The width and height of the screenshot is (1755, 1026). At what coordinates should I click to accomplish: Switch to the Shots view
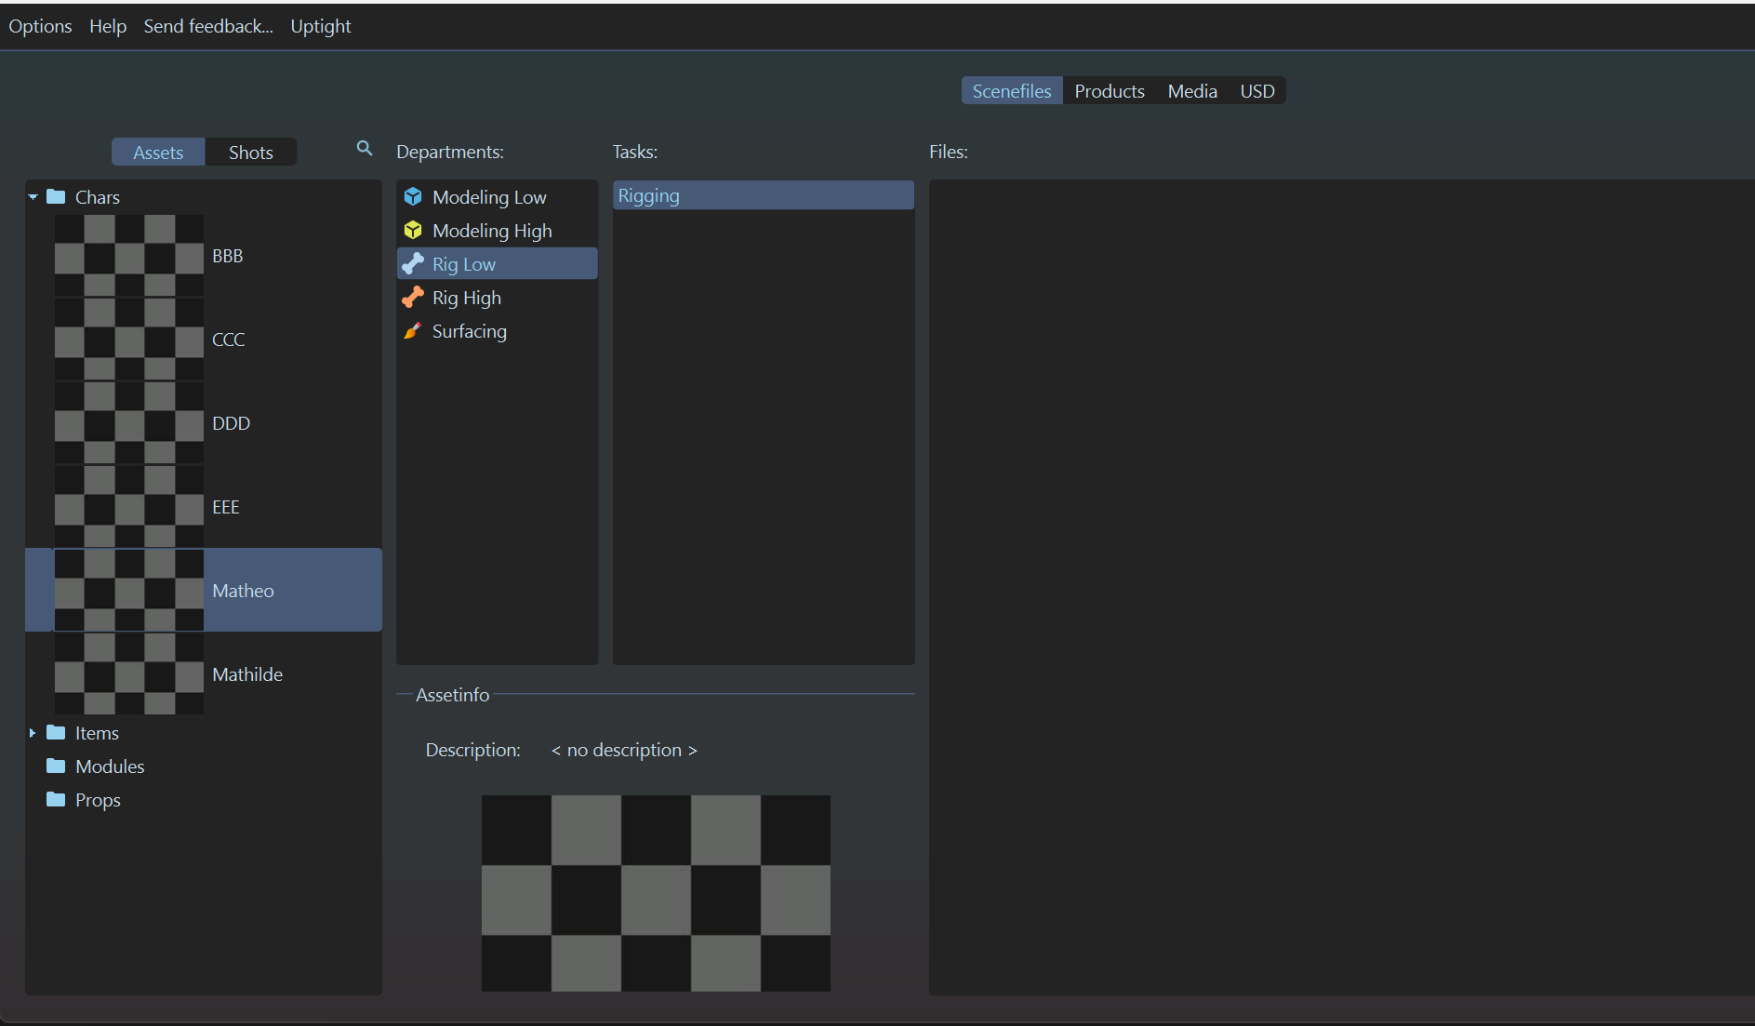(250, 153)
